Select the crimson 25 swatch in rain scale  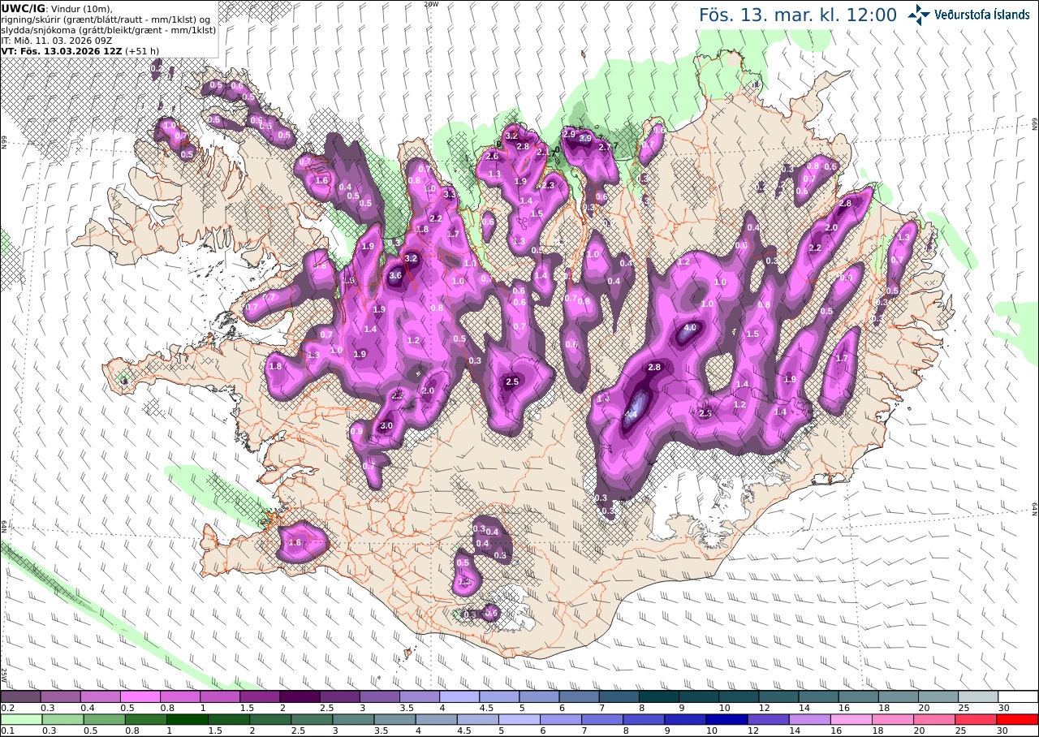coord(976,719)
